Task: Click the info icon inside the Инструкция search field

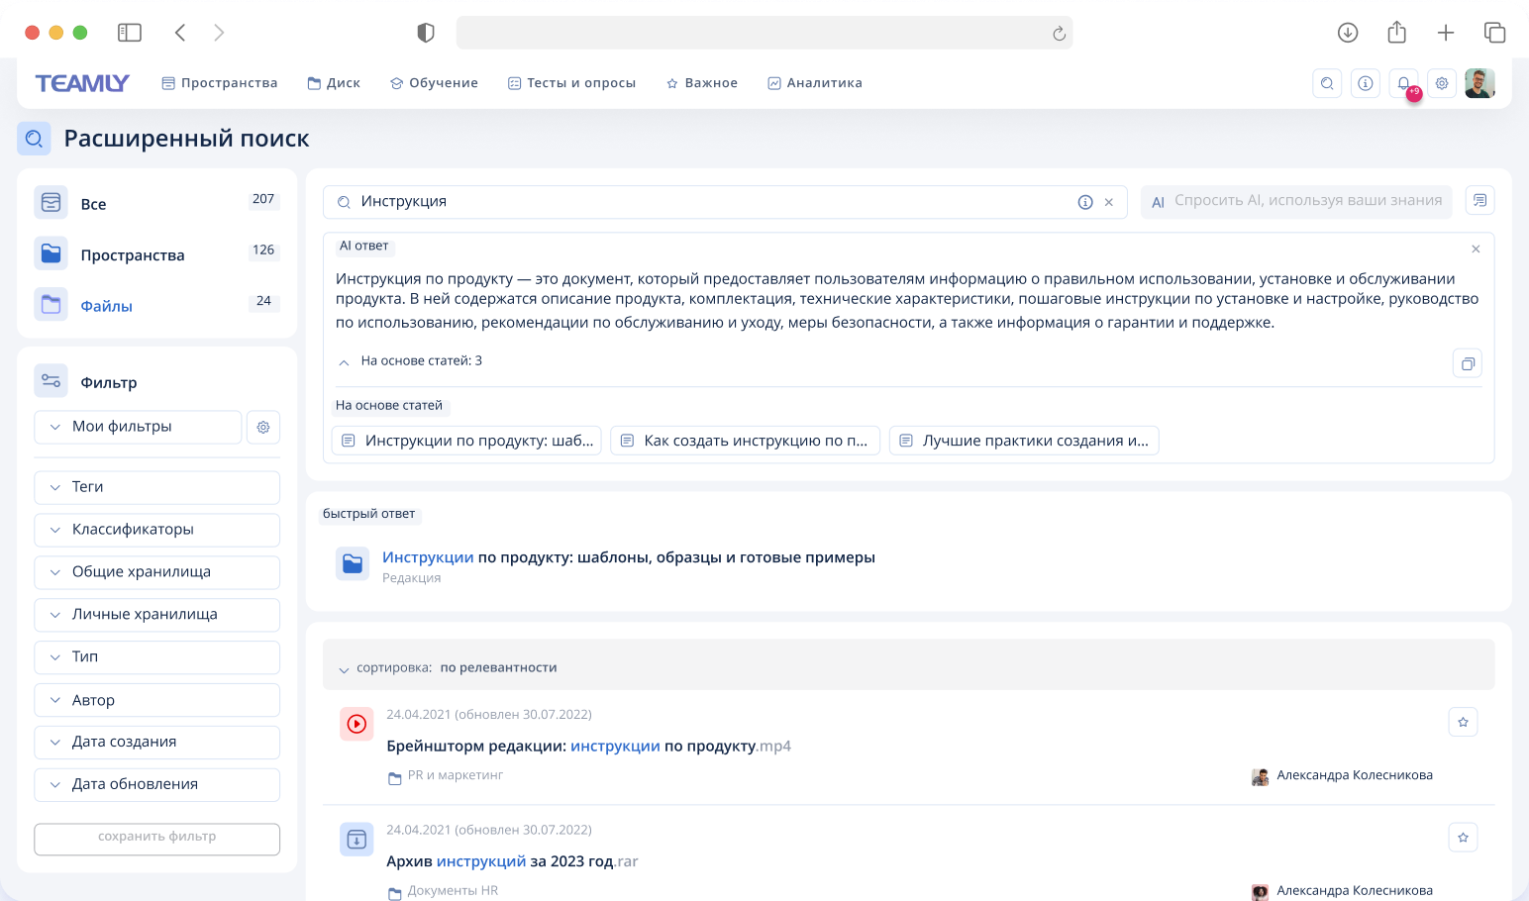Action: pyautogui.click(x=1085, y=201)
